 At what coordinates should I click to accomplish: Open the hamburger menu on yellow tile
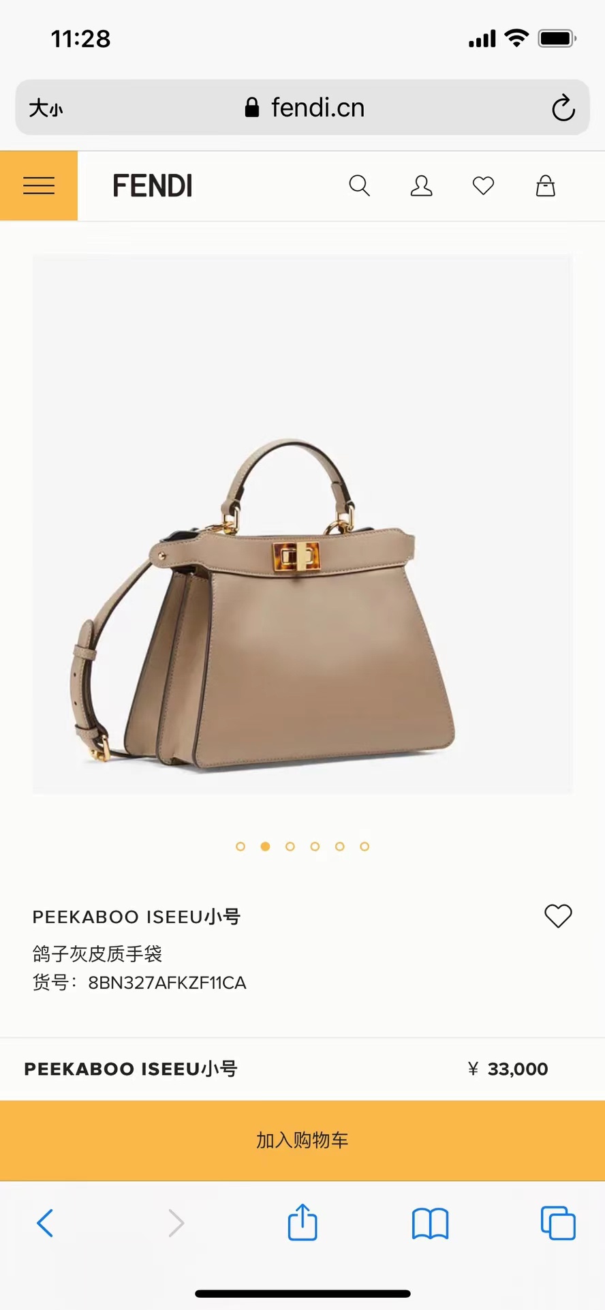(x=39, y=185)
